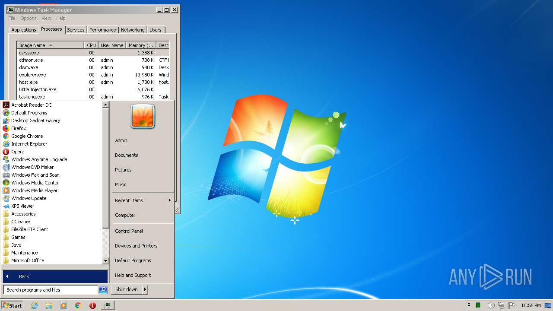553x311 pixels.
Task: Open the Desktop Gadget Gallery icon
Action: (x=6, y=121)
